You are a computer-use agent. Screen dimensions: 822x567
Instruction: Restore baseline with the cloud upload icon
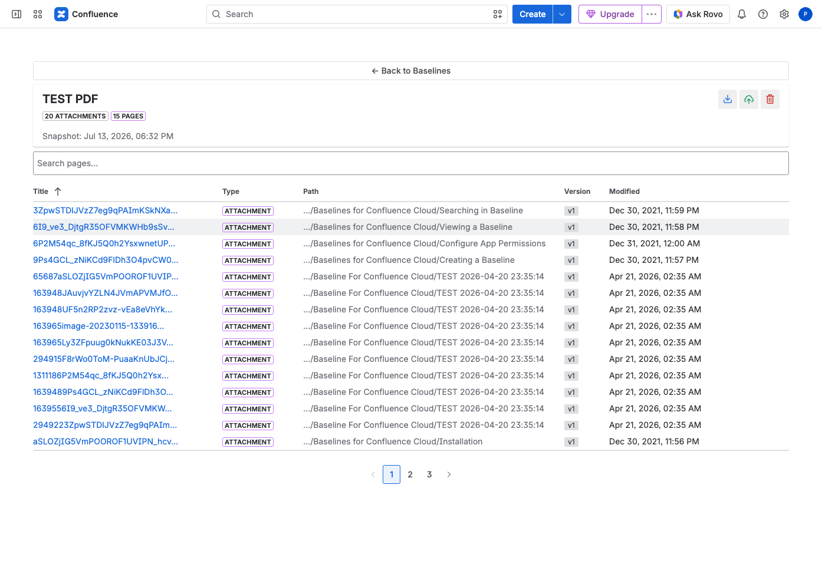(749, 99)
